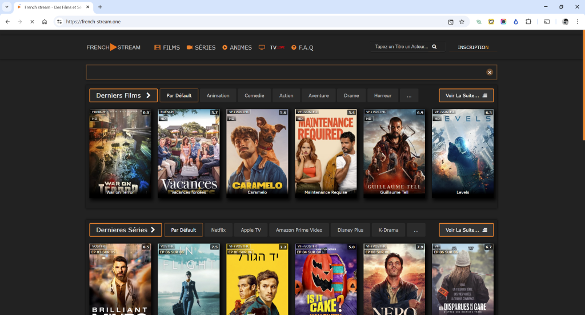Close the banner with the X icon
This screenshot has width=585, height=315.
[490, 72]
